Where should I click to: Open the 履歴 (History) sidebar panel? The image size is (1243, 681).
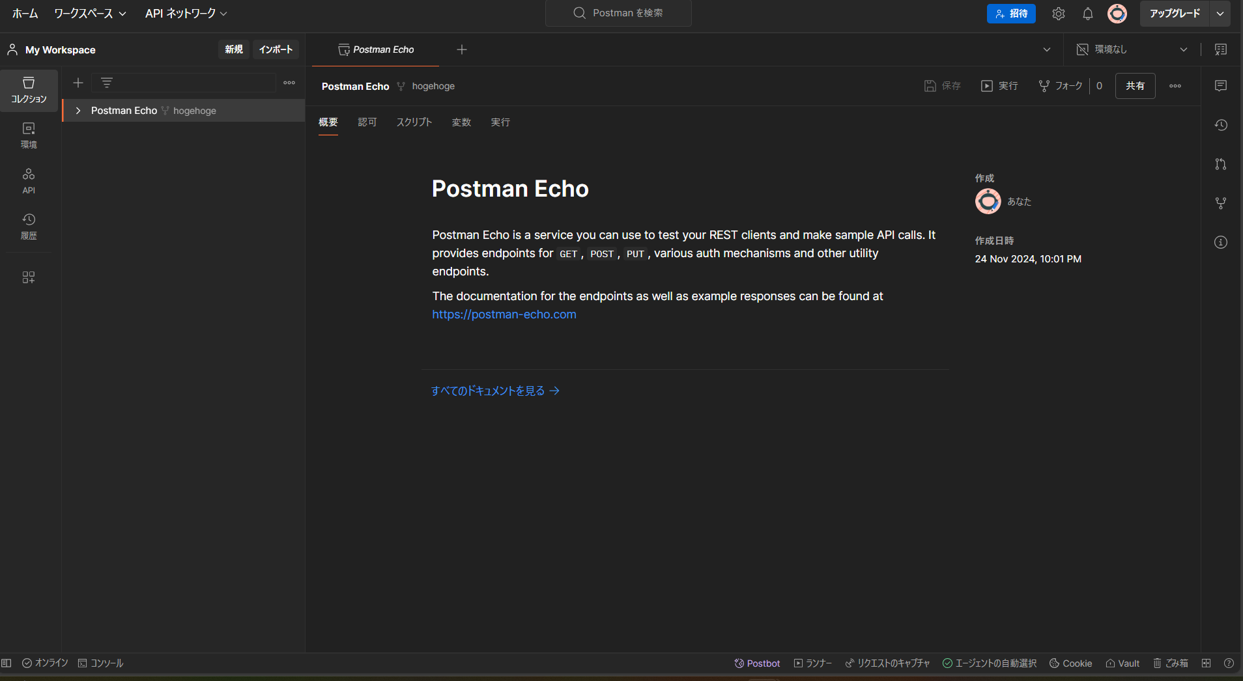(x=29, y=227)
